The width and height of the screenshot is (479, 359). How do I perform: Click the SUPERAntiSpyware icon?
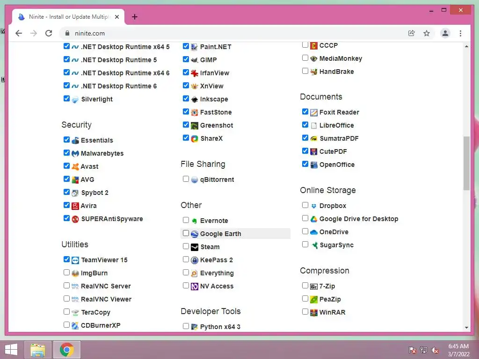coord(75,219)
